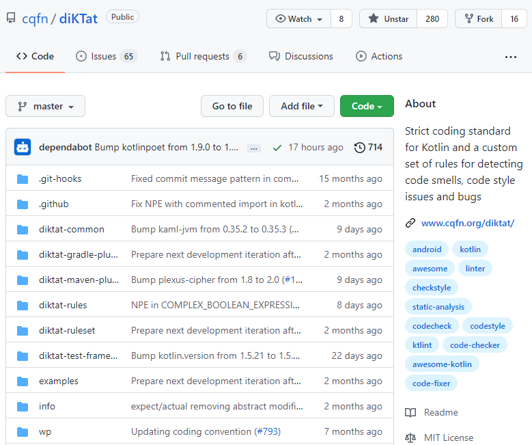The height and width of the screenshot is (445, 532).
Task: Click folder icon for wp
Action: [x=23, y=432]
